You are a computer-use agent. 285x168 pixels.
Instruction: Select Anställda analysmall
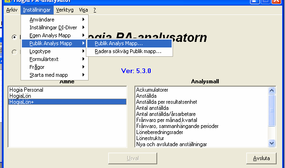pyautogui.click(x=202, y=96)
